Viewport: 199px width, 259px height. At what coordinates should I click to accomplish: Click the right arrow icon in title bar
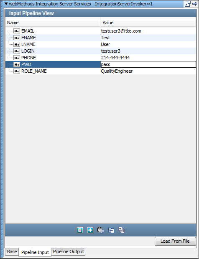pyautogui.click(x=195, y=4)
